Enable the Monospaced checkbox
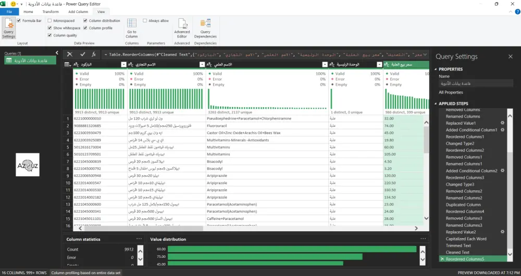 [x=49, y=21]
